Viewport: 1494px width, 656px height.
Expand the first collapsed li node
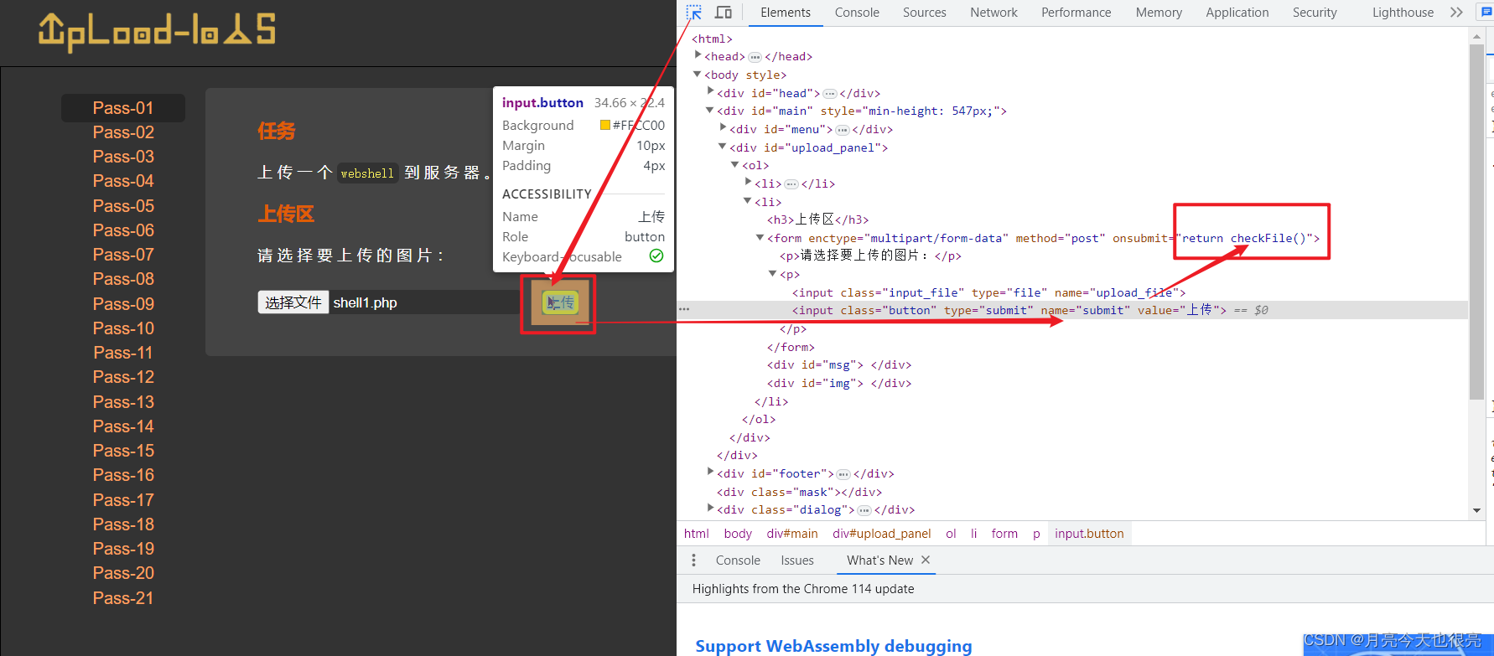(x=748, y=182)
